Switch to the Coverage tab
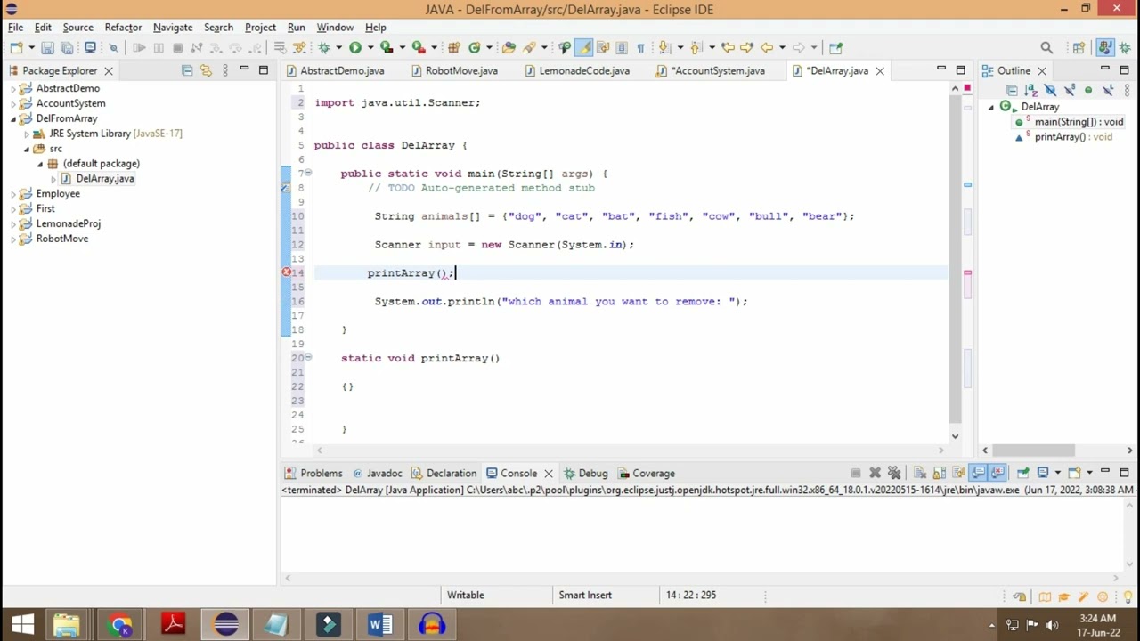 (x=646, y=473)
